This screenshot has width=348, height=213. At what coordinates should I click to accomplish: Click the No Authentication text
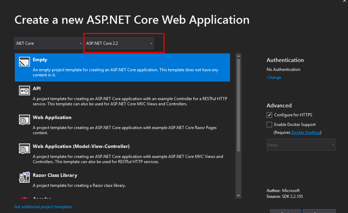pos(284,69)
